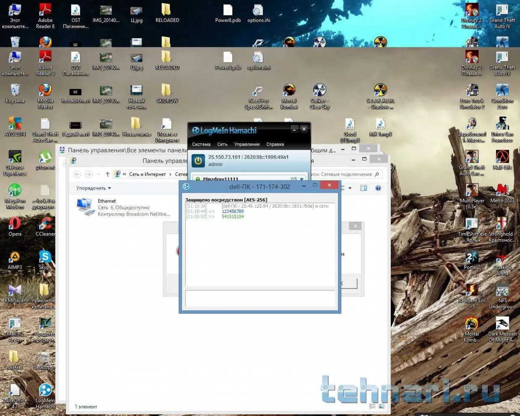
Task: Launch Metro 2033 shortcut
Action: click(x=502, y=193)
